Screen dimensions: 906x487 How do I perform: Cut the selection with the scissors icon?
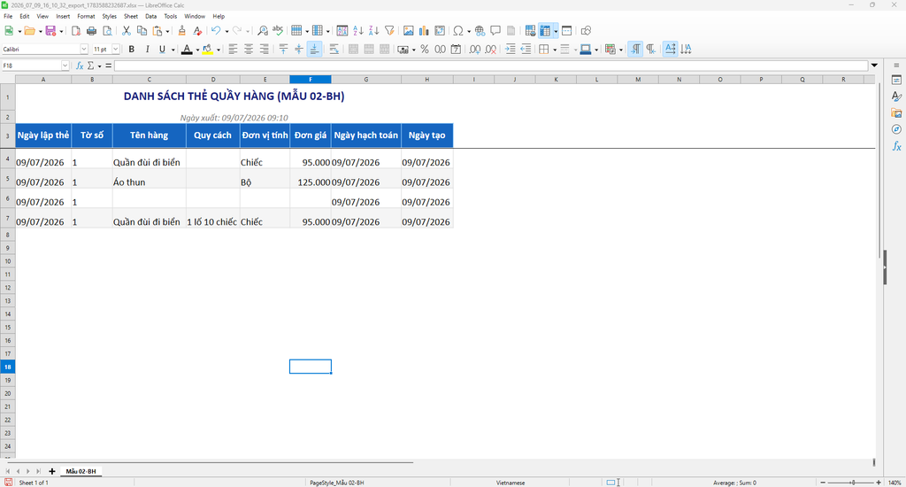126,31
